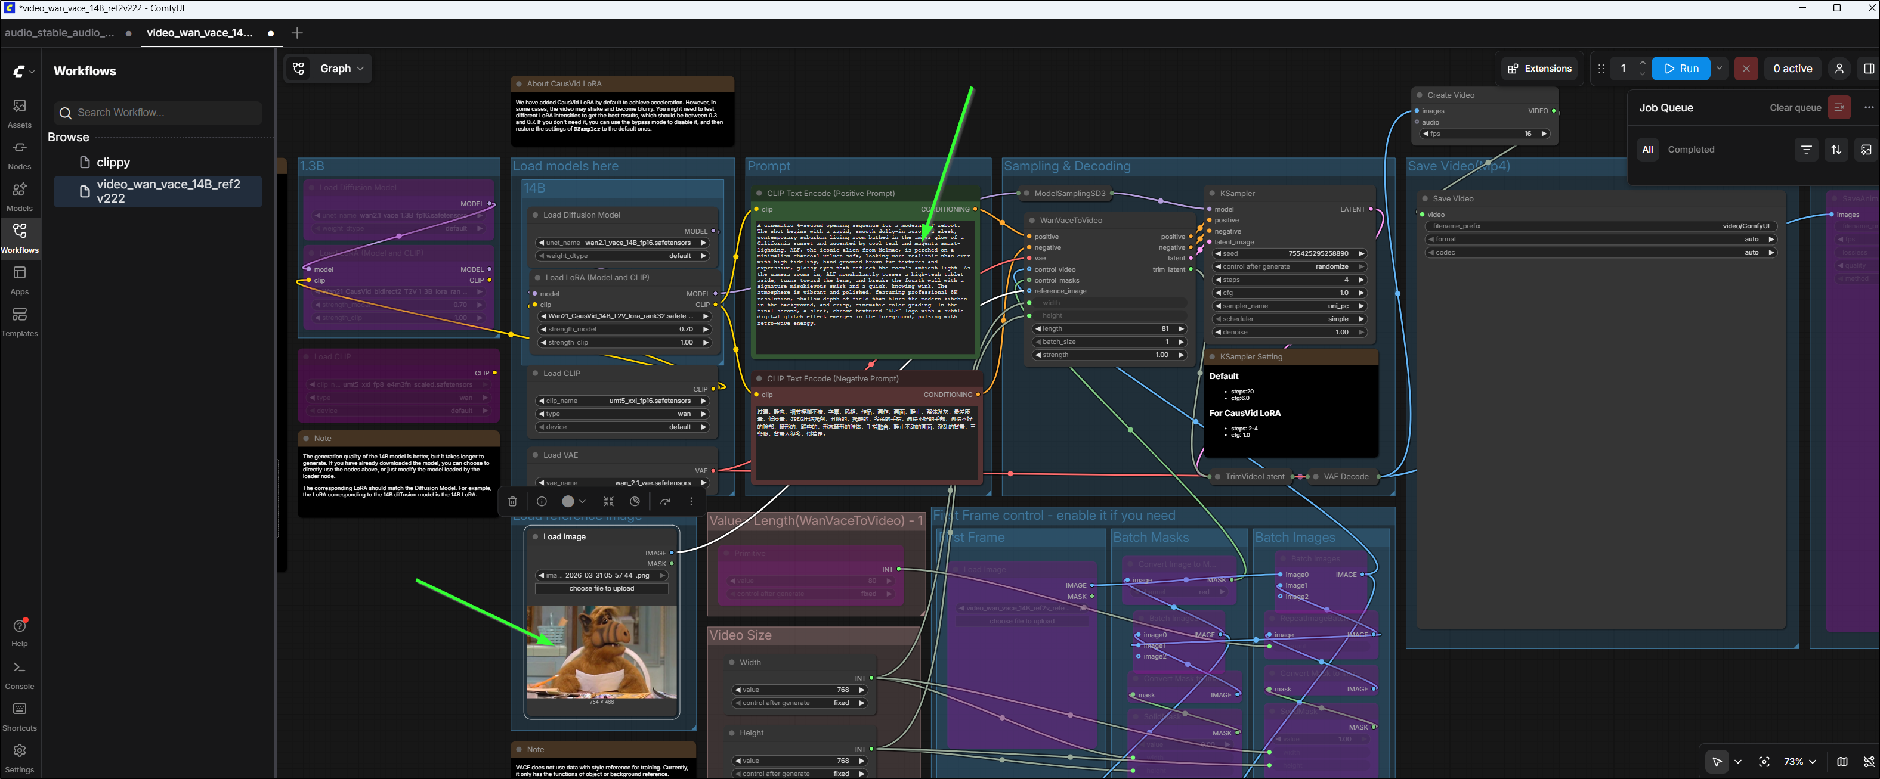Click the node info icon

pyautogui.click(x=542, y=501)
